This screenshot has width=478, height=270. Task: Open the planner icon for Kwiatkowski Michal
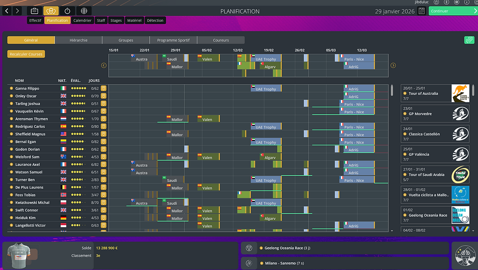coord(103,203)
